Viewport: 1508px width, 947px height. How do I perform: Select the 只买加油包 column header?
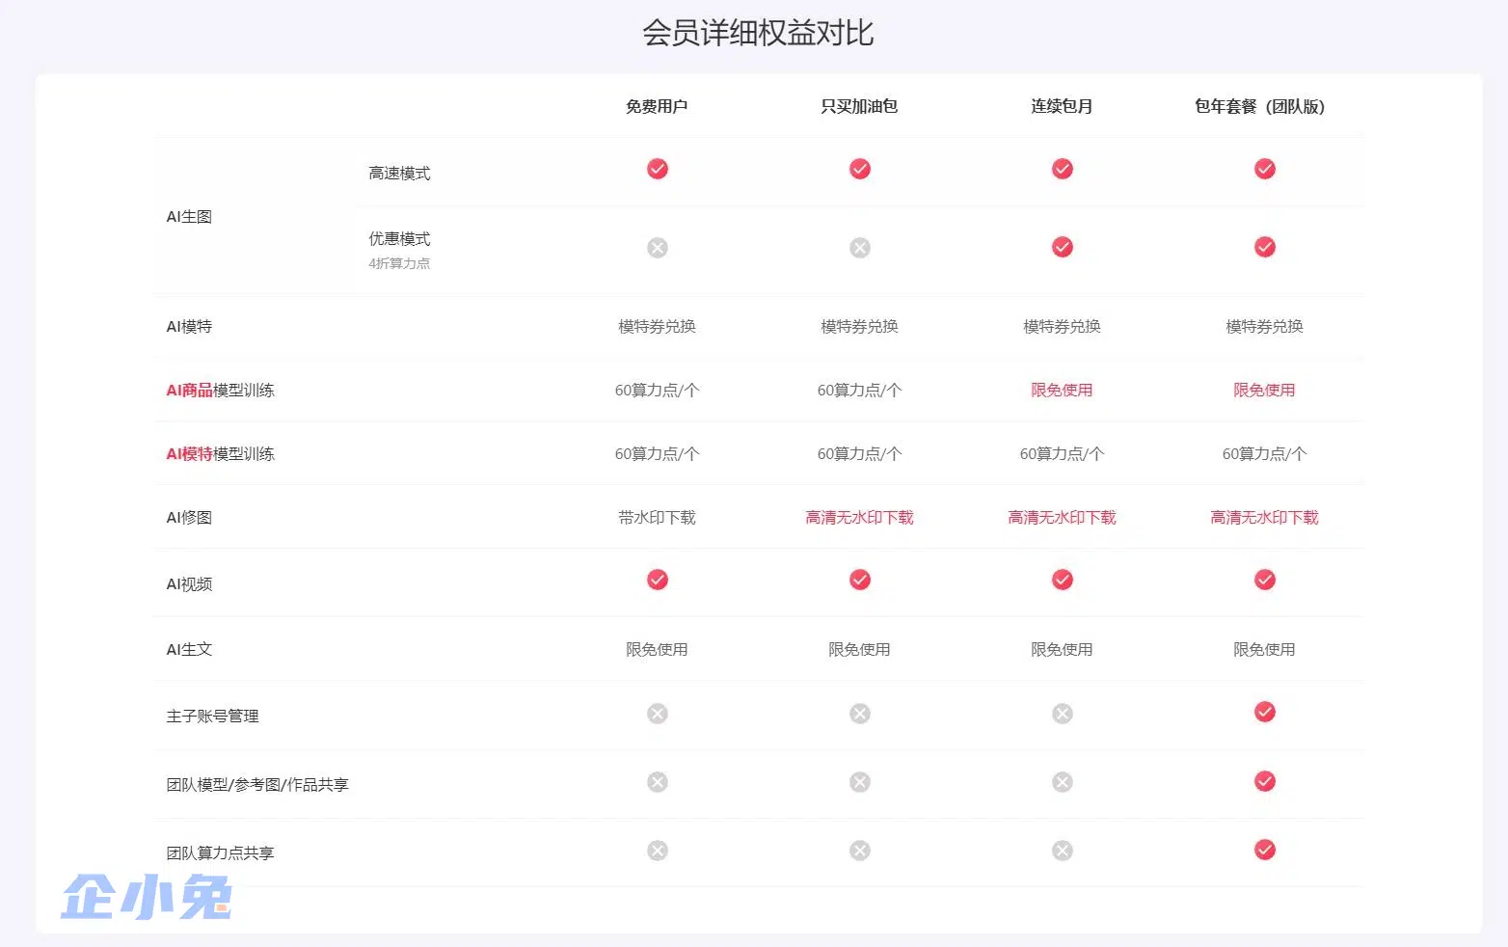[x=859, y=106]
